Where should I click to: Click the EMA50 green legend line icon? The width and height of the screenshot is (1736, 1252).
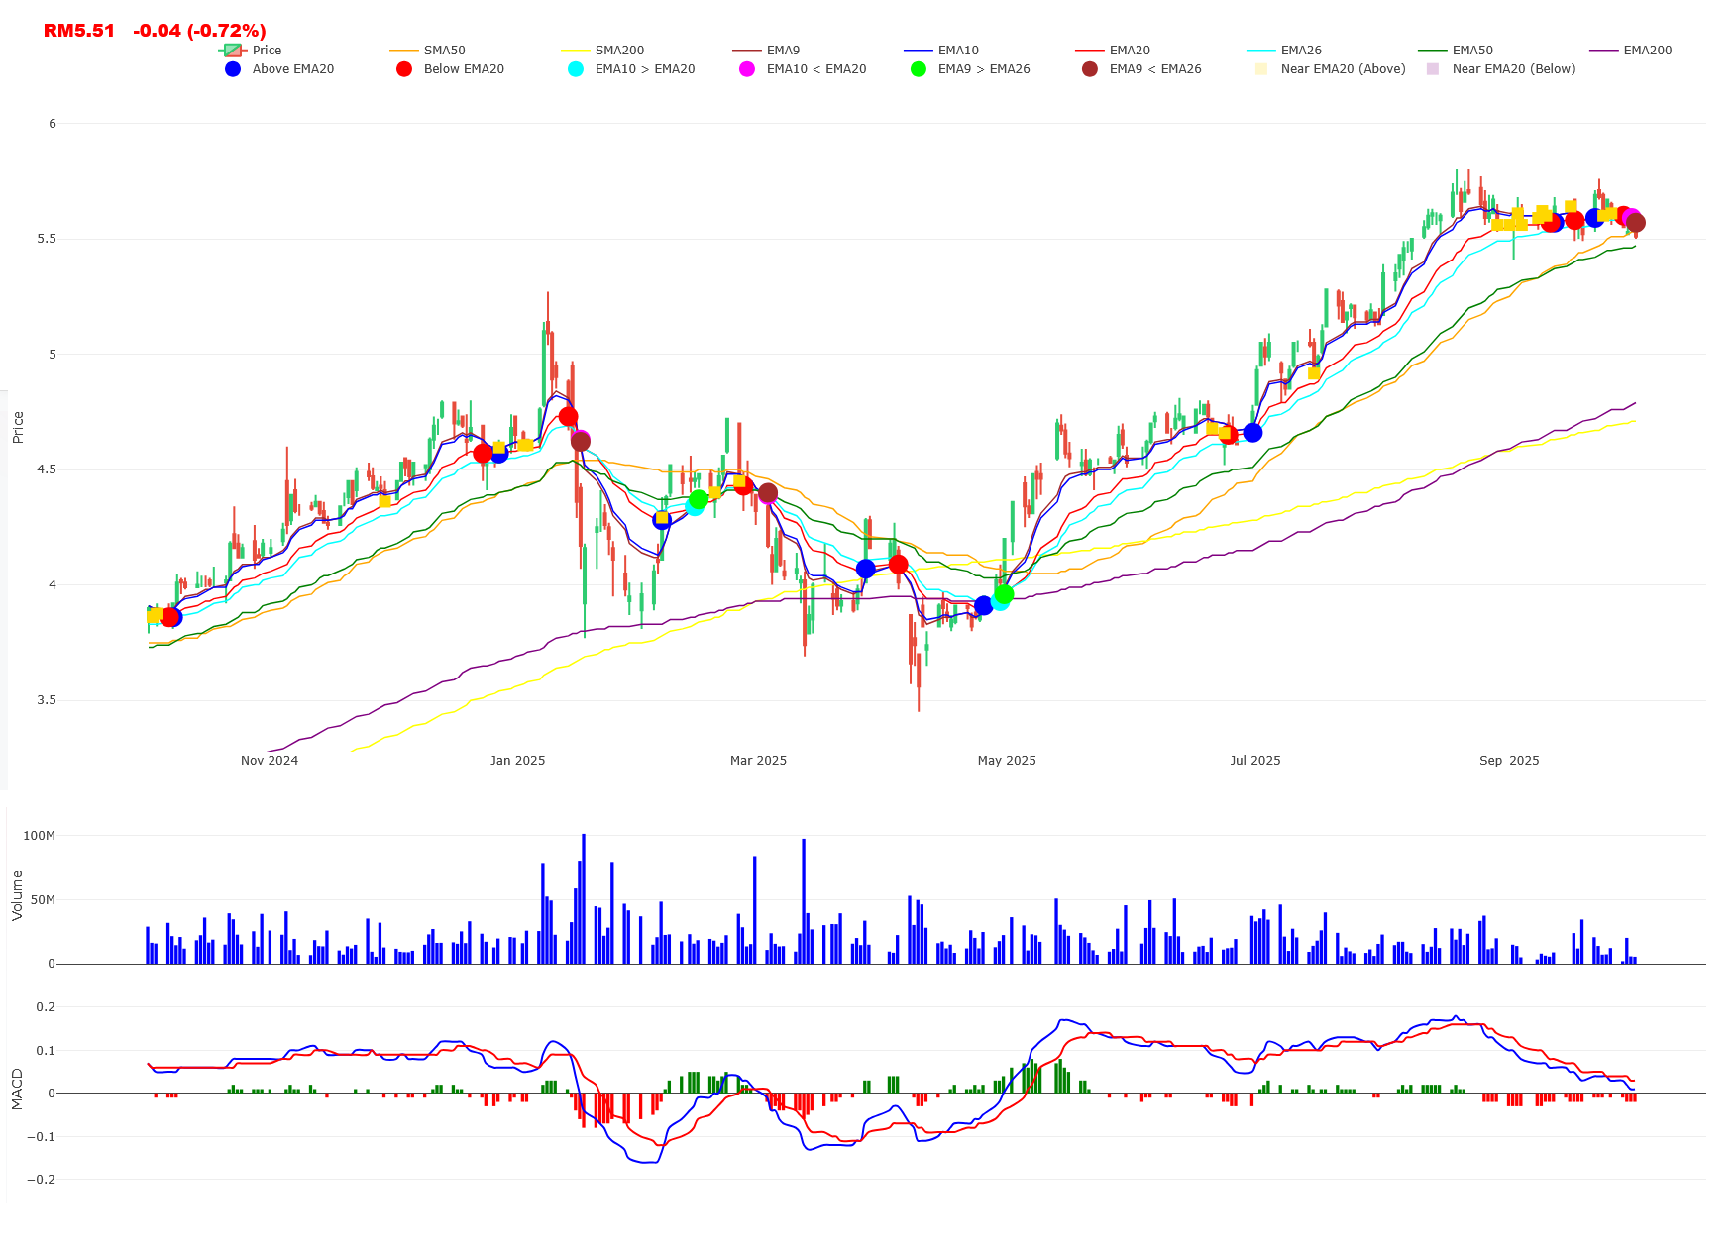point(1435,50)
